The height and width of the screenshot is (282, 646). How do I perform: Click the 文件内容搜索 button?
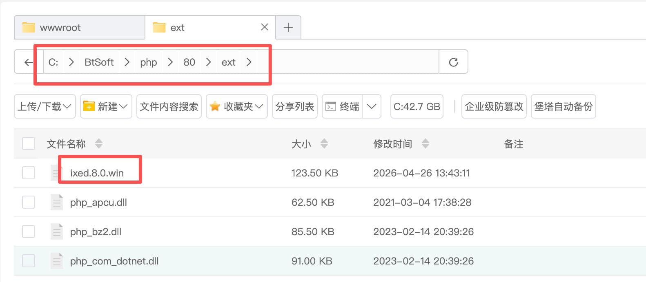point(169,107)
